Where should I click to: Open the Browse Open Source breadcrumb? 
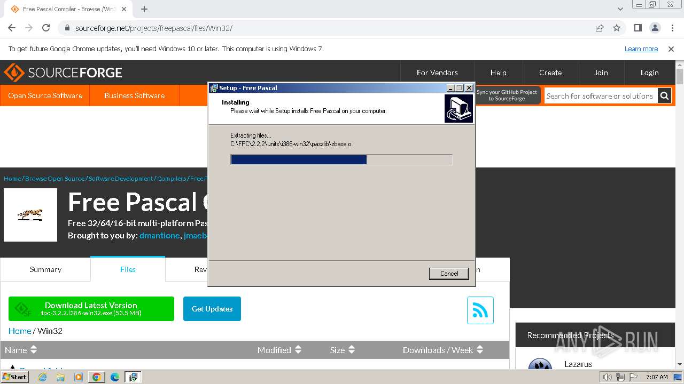pos(55,179)
